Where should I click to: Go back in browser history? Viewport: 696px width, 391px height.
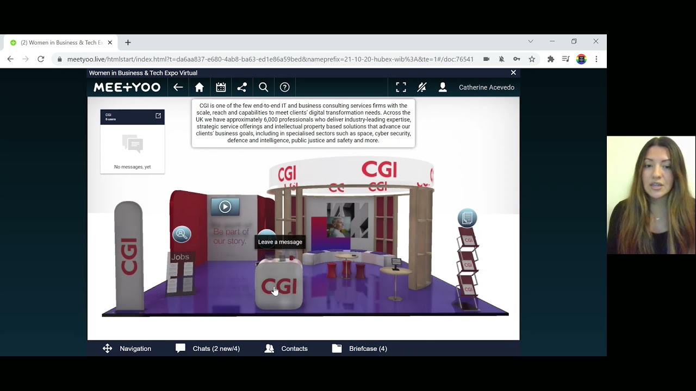10,59
